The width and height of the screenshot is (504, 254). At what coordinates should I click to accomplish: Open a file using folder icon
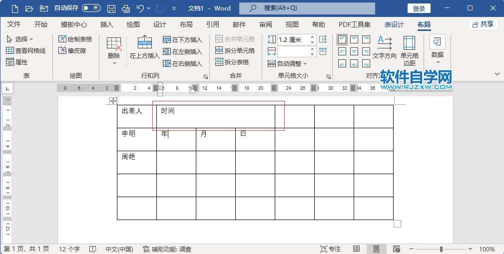tap(29, 8)
